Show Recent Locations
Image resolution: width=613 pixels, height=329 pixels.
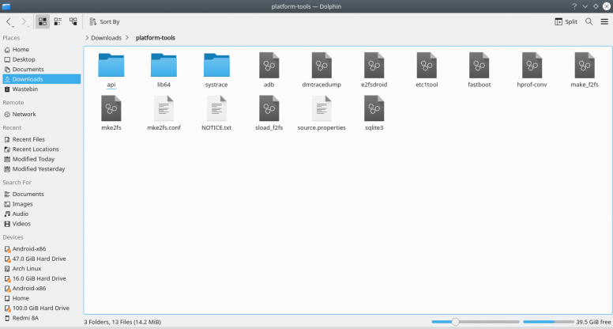(41, 149)
